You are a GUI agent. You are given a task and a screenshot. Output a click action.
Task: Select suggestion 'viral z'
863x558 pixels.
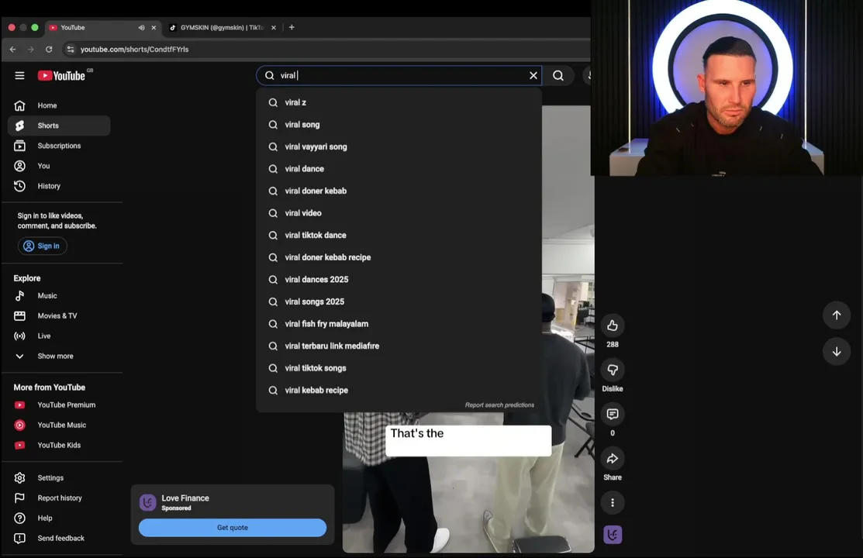click(399, 102)
